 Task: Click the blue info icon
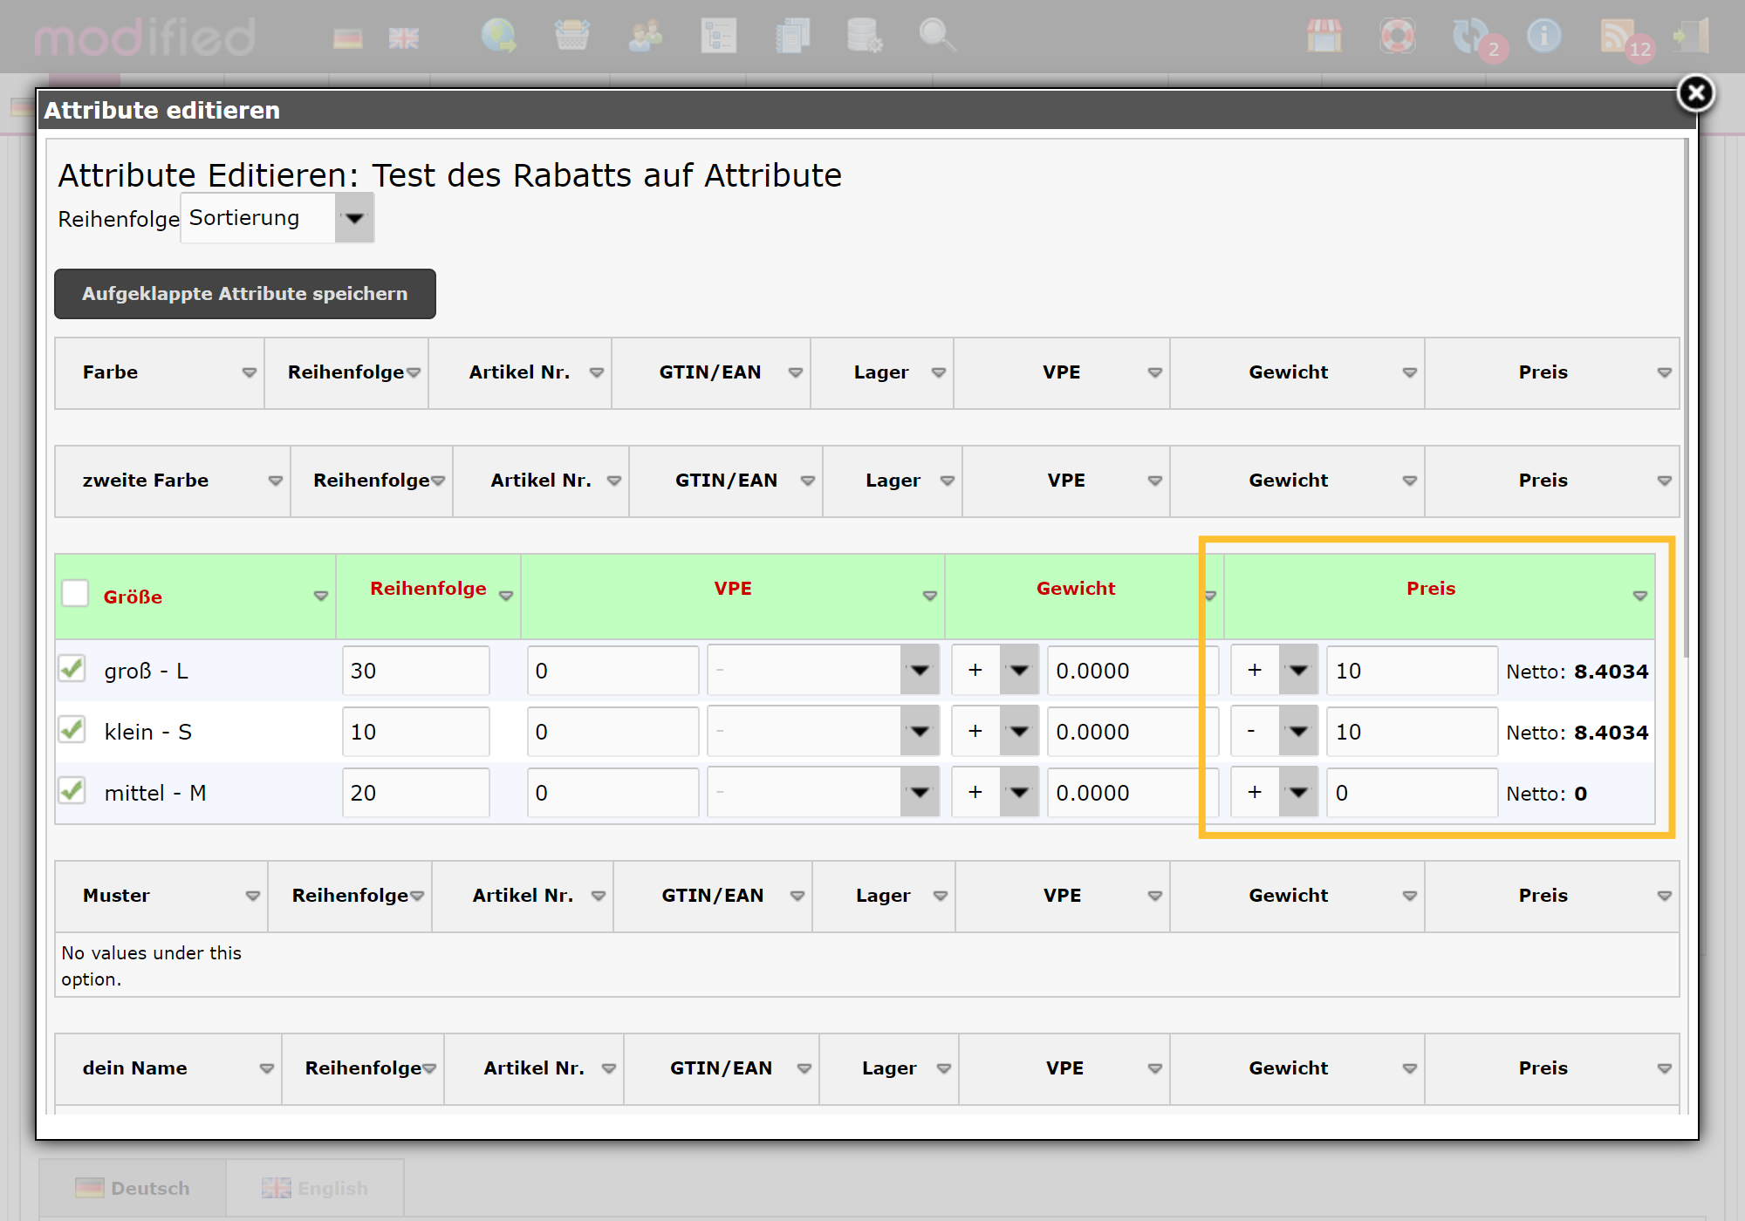[1543, 37]
